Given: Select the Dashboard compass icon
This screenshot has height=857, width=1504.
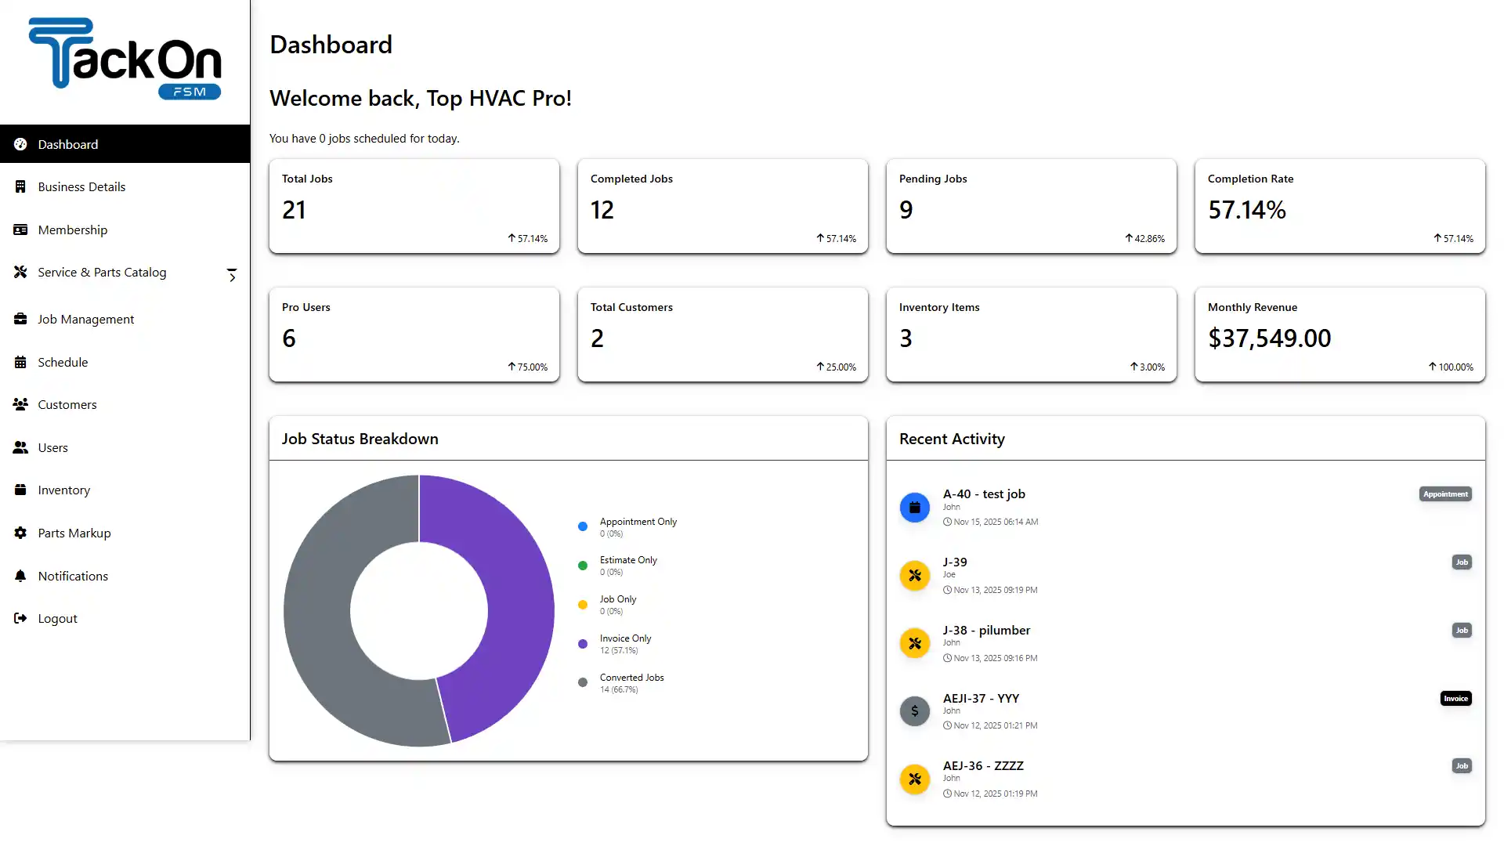Looking at the screenshot, I should (20, 143).
